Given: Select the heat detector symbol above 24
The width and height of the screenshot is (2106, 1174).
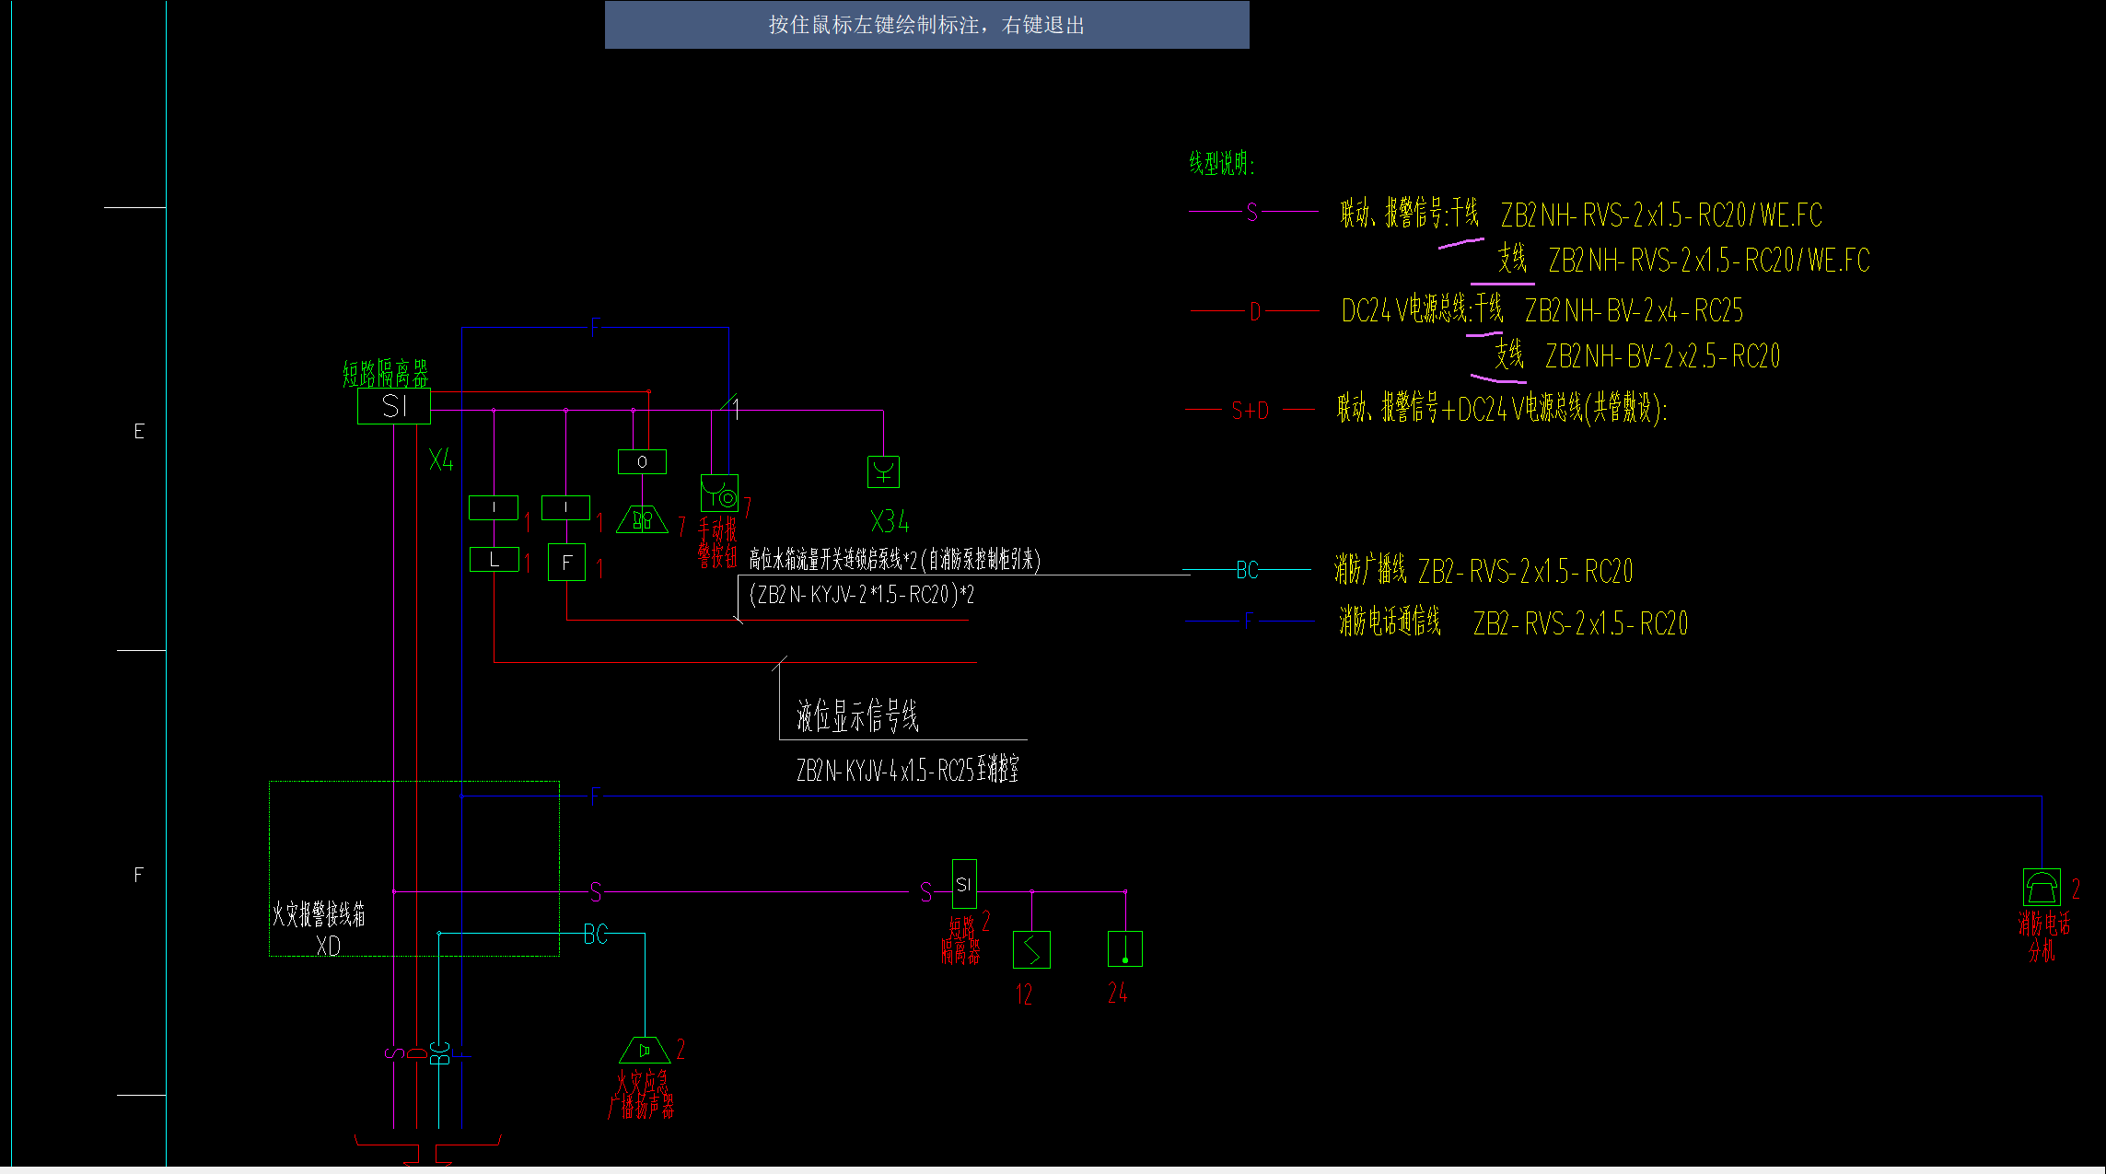Looking at the screenshot, I should tap(1125, 948).
